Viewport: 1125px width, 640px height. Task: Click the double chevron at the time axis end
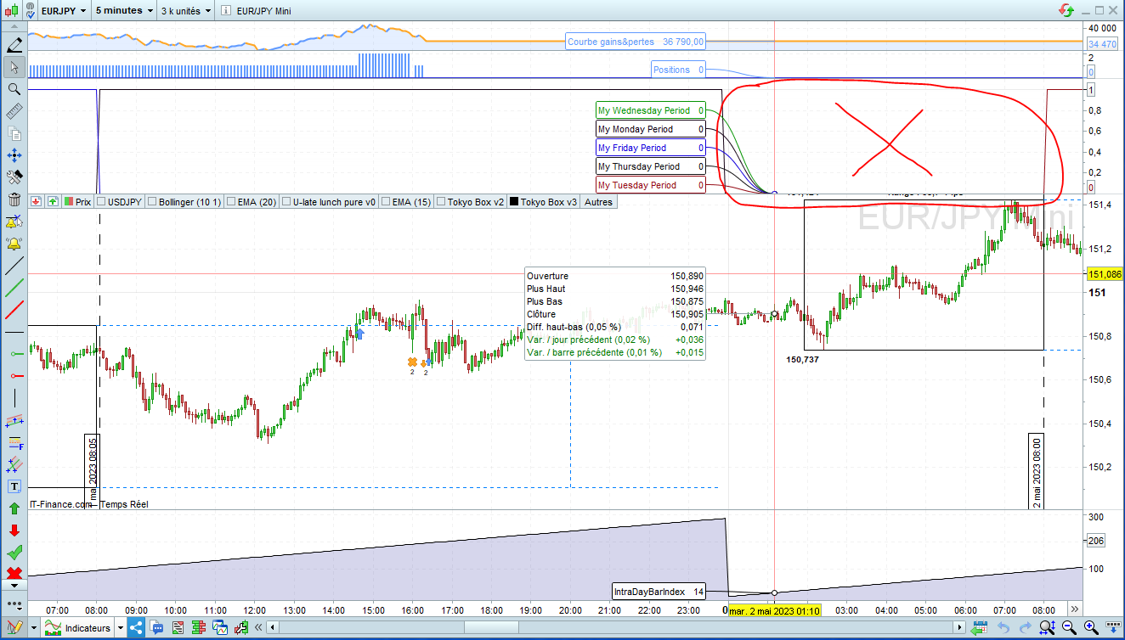click(x=1075, y=609)
